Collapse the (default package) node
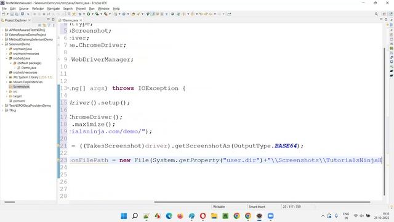The width and height of the screenshot is (394, 222). coord(11,63)
